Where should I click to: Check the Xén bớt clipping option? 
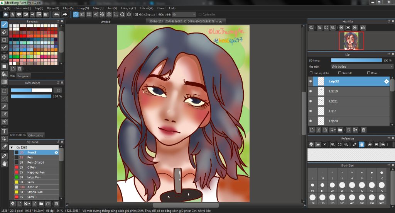click(339, 73)
